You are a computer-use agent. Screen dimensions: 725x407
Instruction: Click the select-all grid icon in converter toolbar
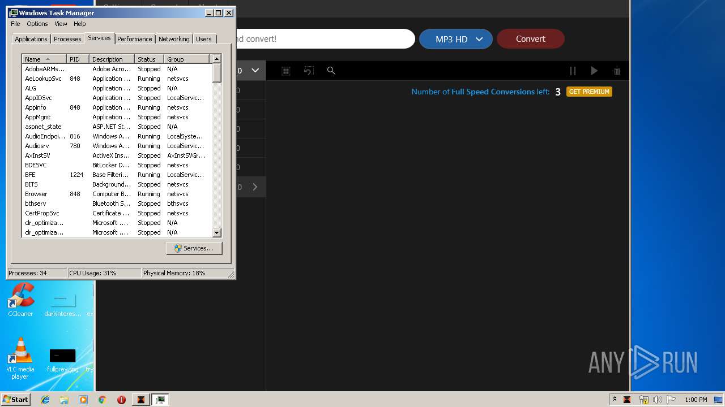[286, 71]
